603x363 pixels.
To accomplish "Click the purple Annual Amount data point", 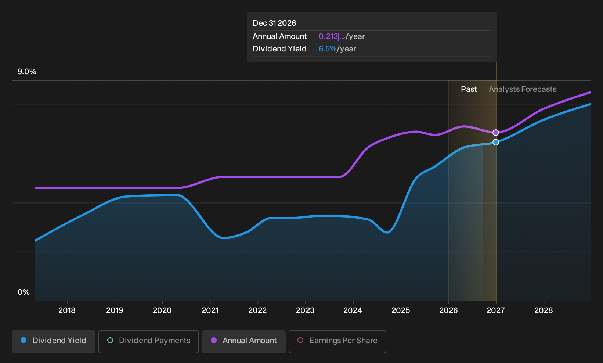I will pos(496,133).
